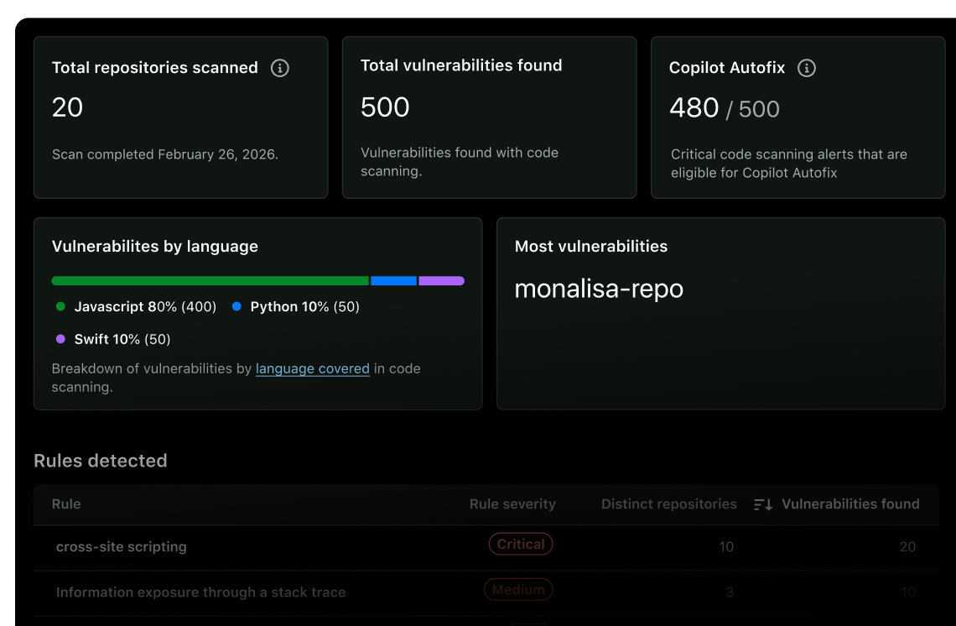Click info icon beside Copilot Autofix

(x=807, y=68)
